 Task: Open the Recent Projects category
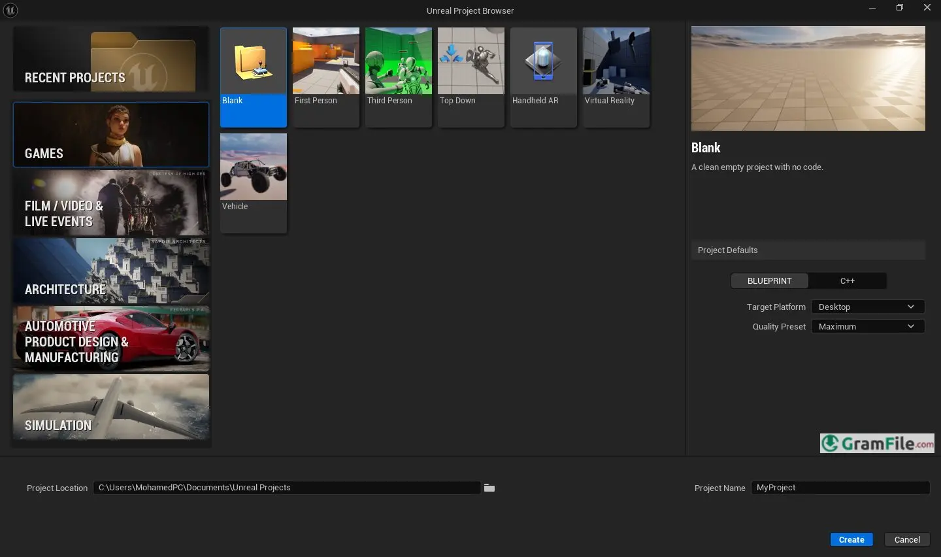pyautogui.click(x=111, y=59)
